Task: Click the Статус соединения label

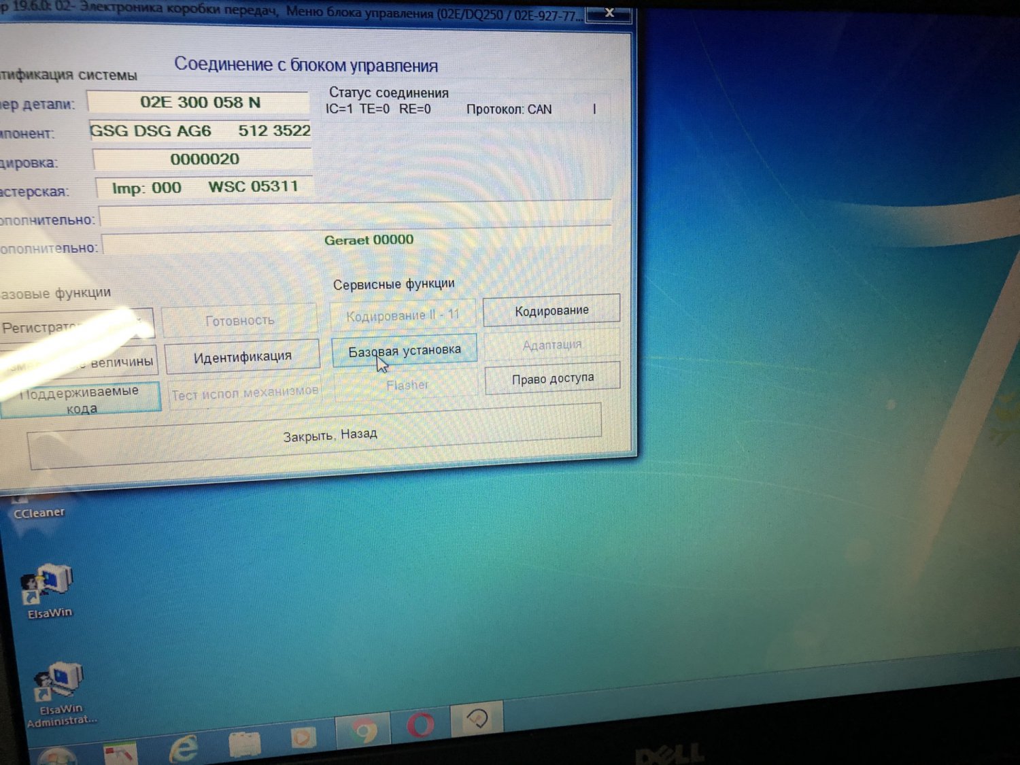Action: tap(389, 92)
